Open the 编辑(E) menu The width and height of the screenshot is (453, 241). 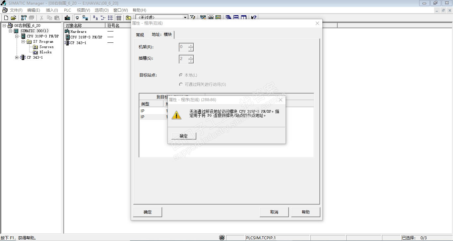33,10
